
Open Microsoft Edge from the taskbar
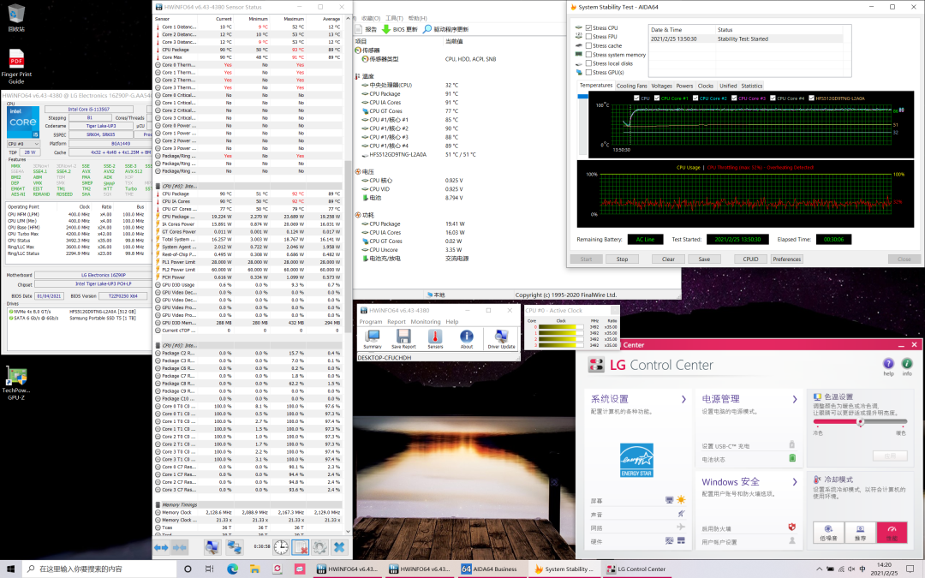point(232,569)
